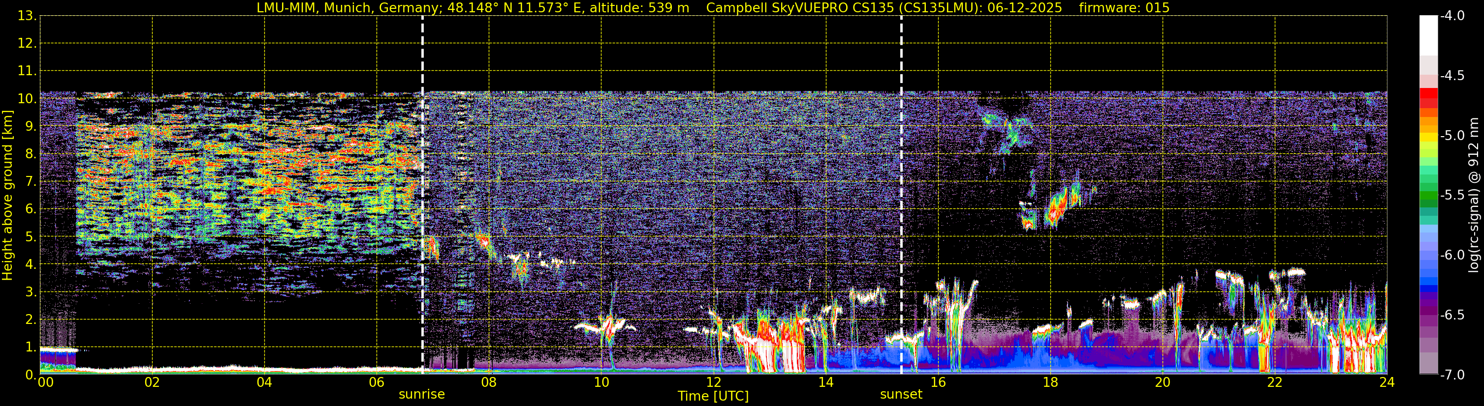Click the time tick label '08'
Screen dimensions: 1484x406
point(489,382)
